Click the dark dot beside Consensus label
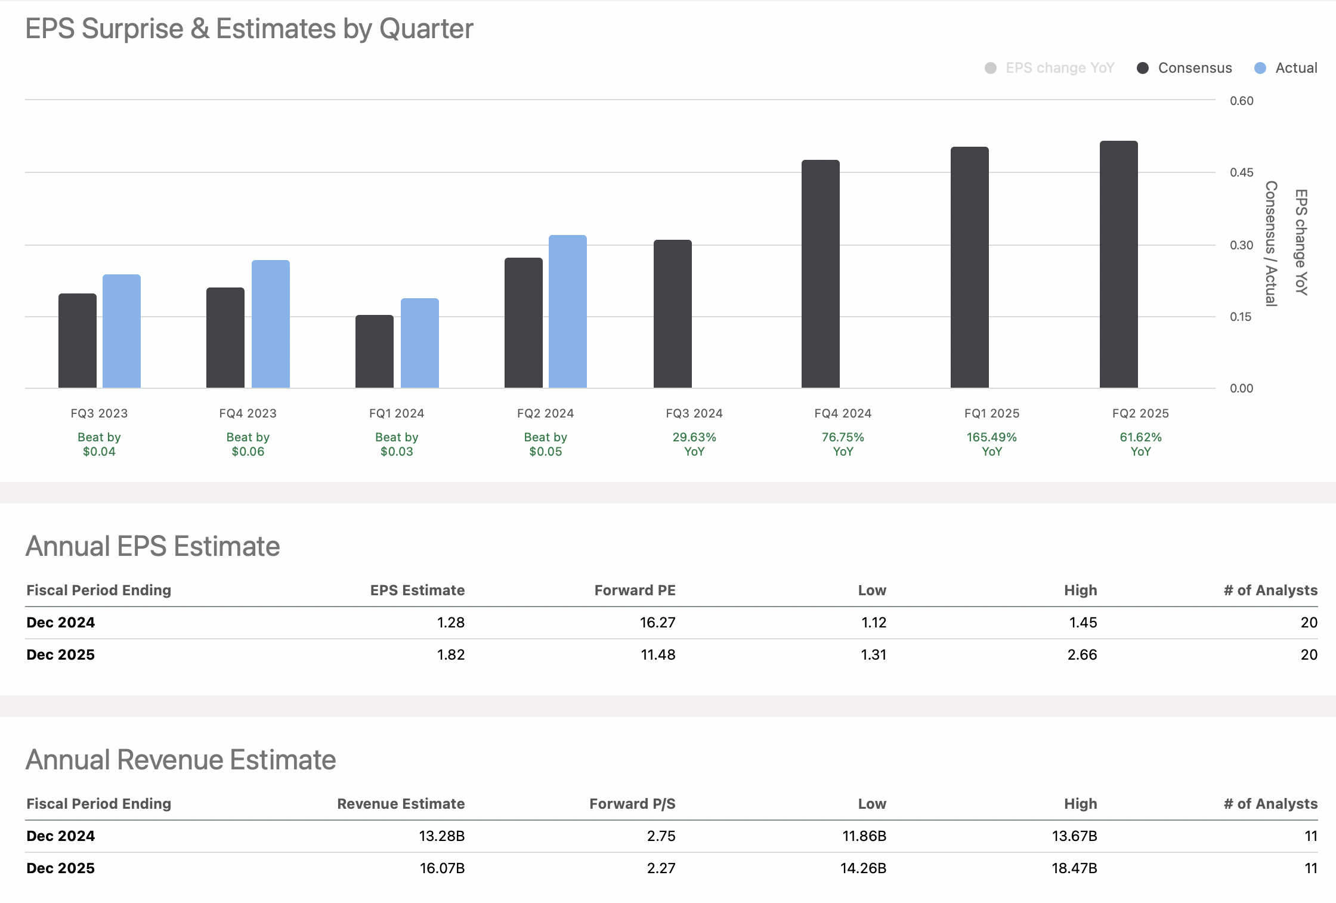This screenshot has width=1336, height=903. 1143,68
